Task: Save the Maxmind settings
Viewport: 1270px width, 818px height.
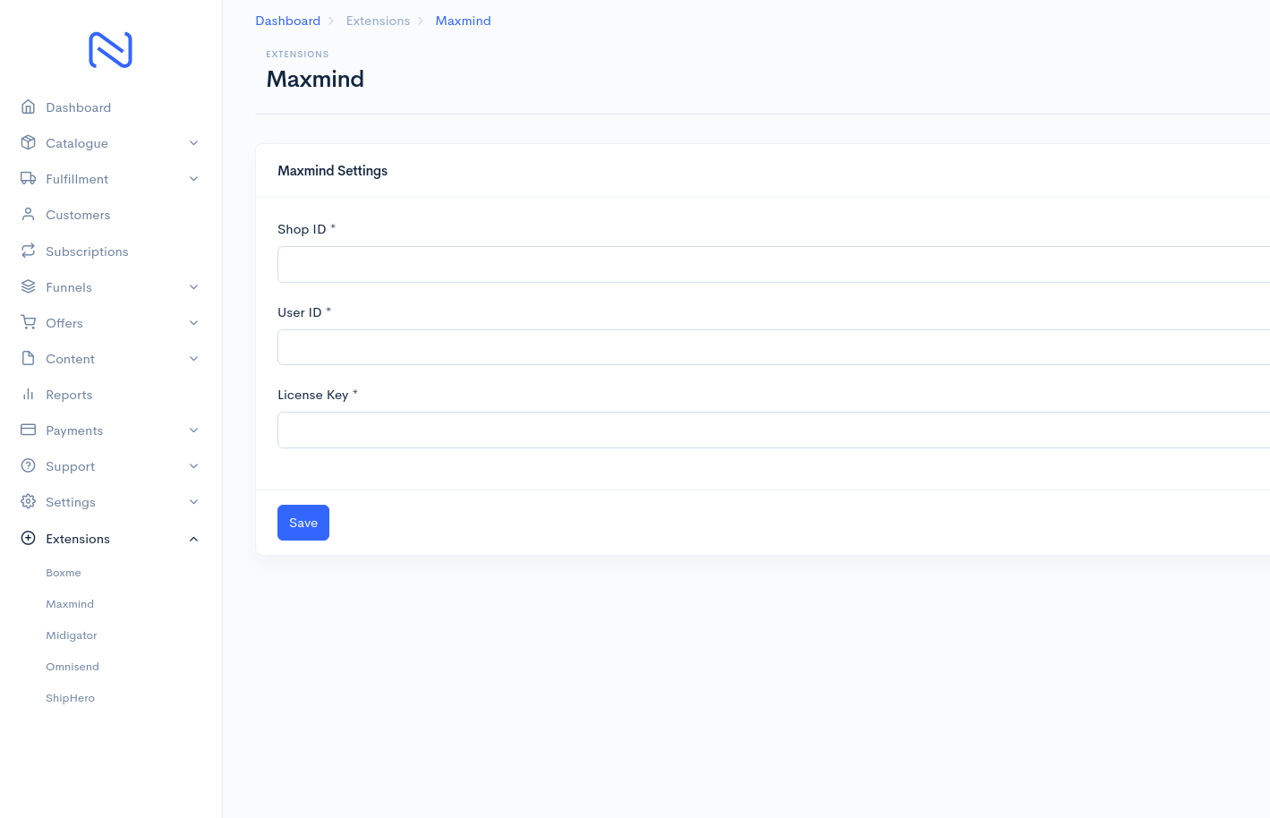Action: pyautogui.click(x=303, y=523)
